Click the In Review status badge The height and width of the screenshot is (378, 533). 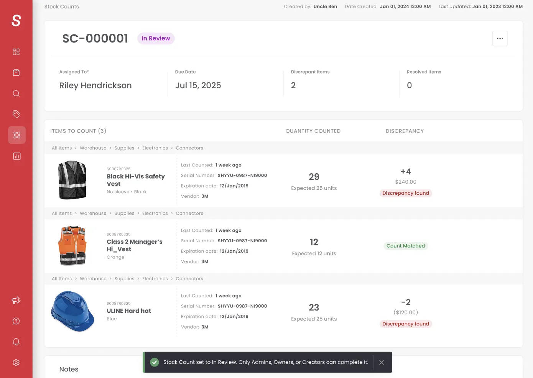156,38
